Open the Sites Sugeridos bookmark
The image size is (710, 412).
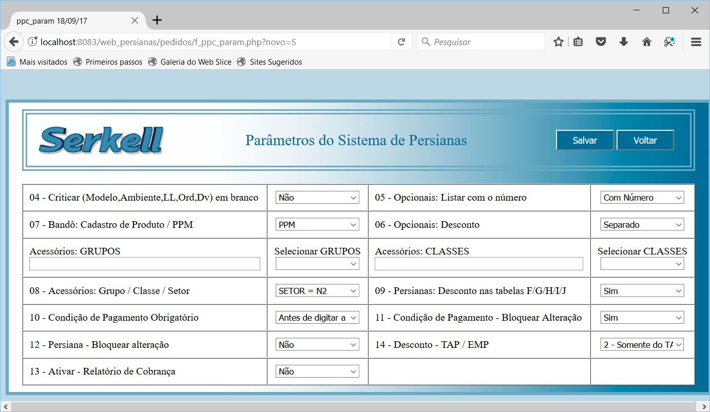270,62
